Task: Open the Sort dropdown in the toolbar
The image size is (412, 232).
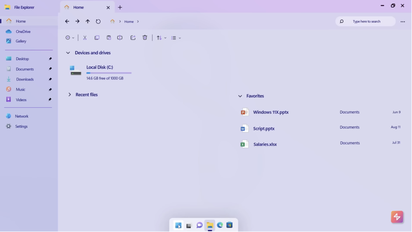Action: tap(161, 38)
